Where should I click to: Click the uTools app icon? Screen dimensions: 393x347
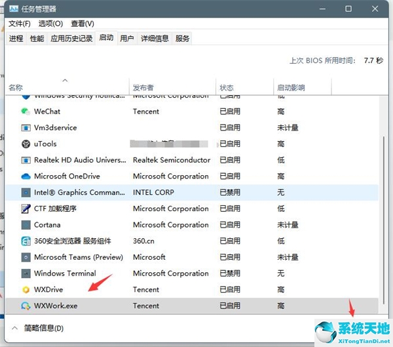pyautogui.click(x=26, y=144)
